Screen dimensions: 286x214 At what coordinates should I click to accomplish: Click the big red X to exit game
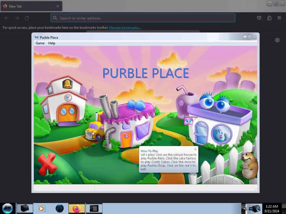(x=47, y=164)
